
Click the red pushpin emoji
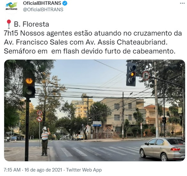coord(9,24)
